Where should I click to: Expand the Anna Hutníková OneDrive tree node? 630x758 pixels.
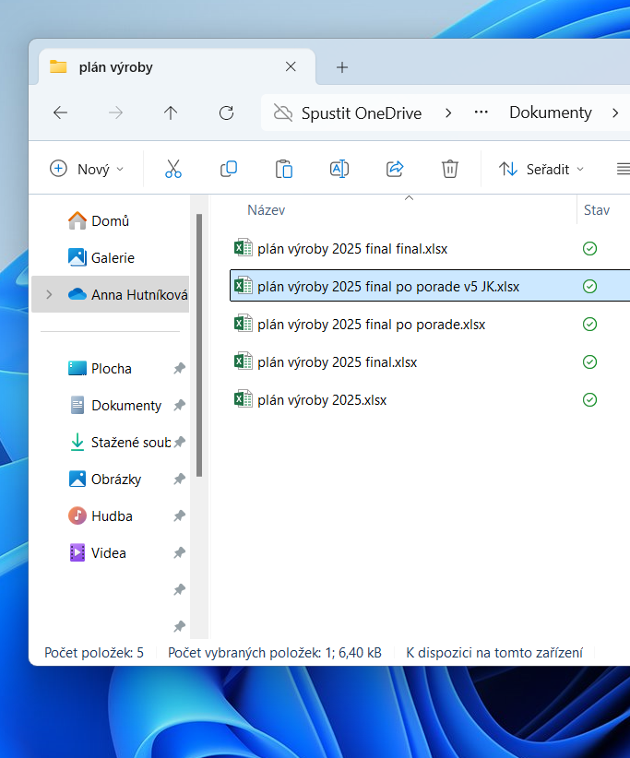[49, 295]
